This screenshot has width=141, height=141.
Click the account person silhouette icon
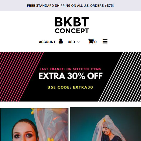click(61, 41)
